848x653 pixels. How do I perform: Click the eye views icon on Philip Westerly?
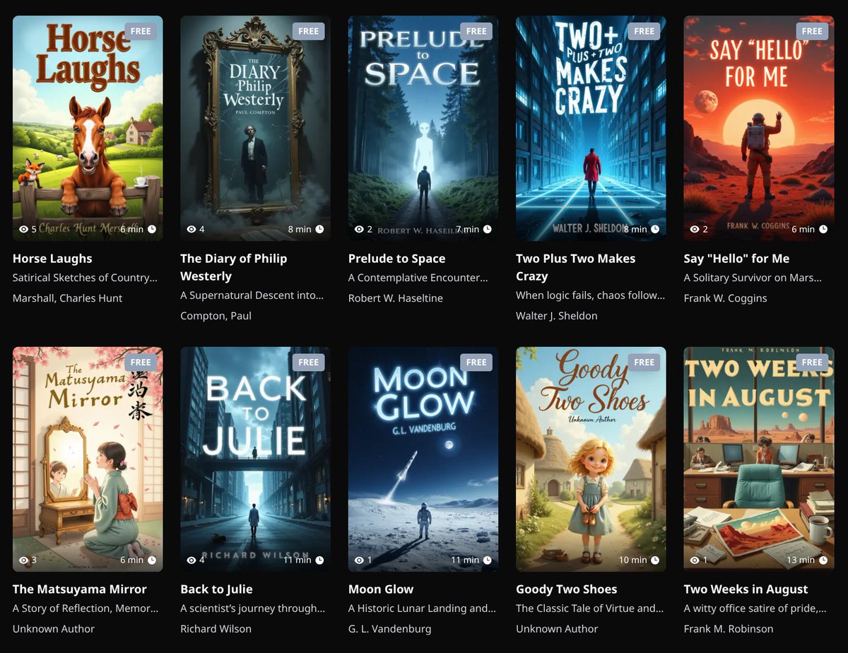[192, 229]
